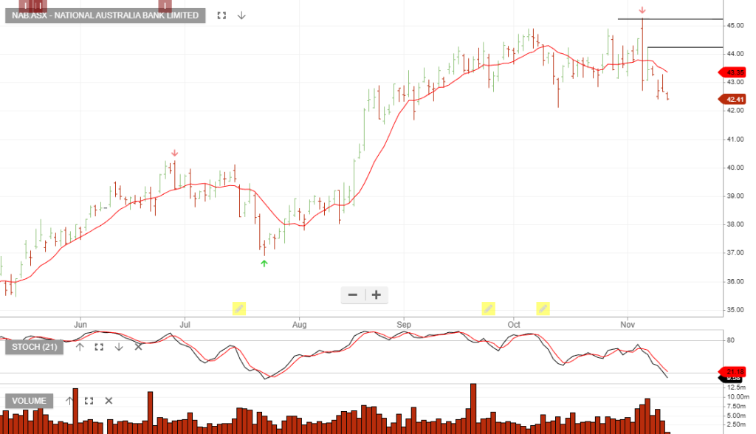
Task: Open the yellow pencil note in late September
Action: 488,308
